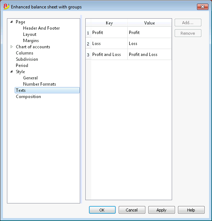Cancel the dialog
The image size is (212, 221).
click(132, 210)
